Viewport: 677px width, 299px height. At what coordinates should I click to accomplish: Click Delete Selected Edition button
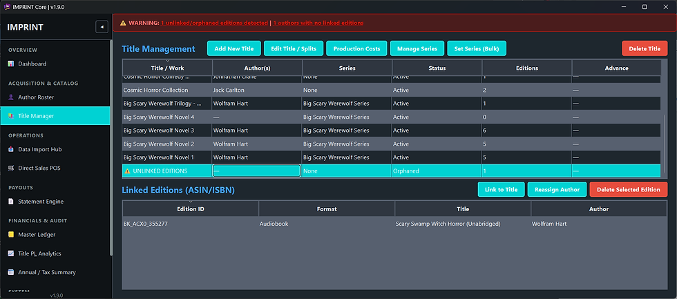(628, 189)
